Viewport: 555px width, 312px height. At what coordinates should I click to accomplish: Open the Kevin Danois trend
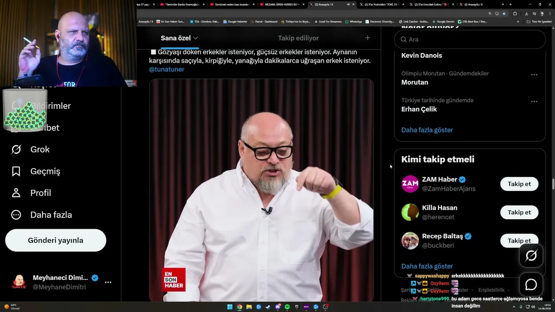coord(421,55)
